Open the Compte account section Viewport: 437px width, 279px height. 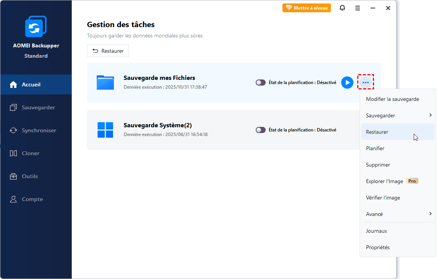tap(36, 199)
